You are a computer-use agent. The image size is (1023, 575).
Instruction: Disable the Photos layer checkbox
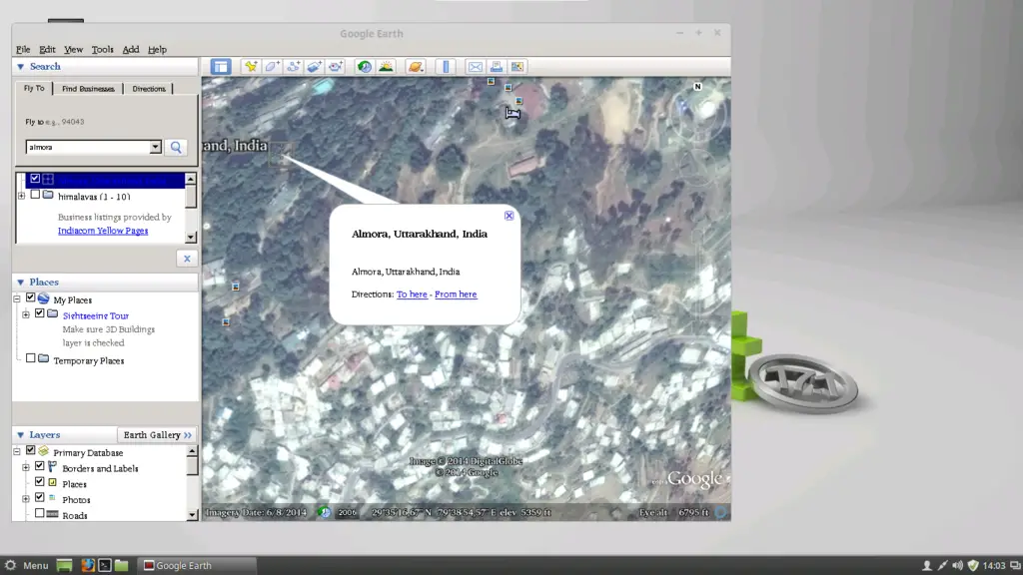click(39, 497)
